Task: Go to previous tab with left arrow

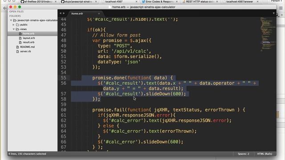Action: point(61,13)
